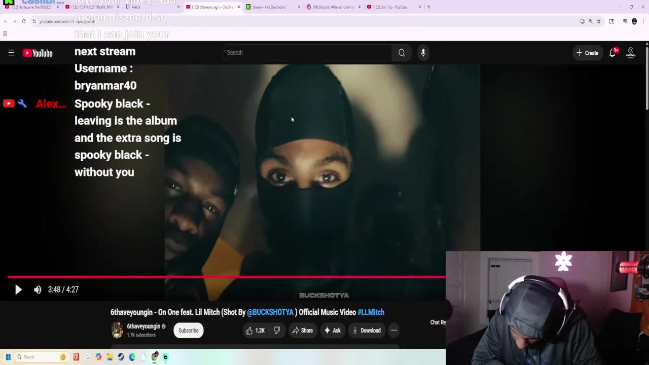Viewport: 649px width, 365px height.
Task: Subscribe to 6thaveyoungin channel
Action: tap(188, 331)
